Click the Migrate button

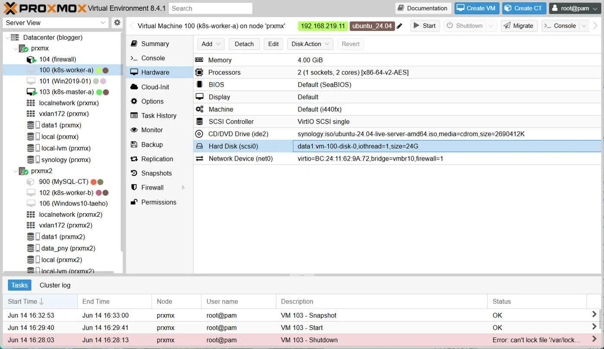tap(519, 25)
